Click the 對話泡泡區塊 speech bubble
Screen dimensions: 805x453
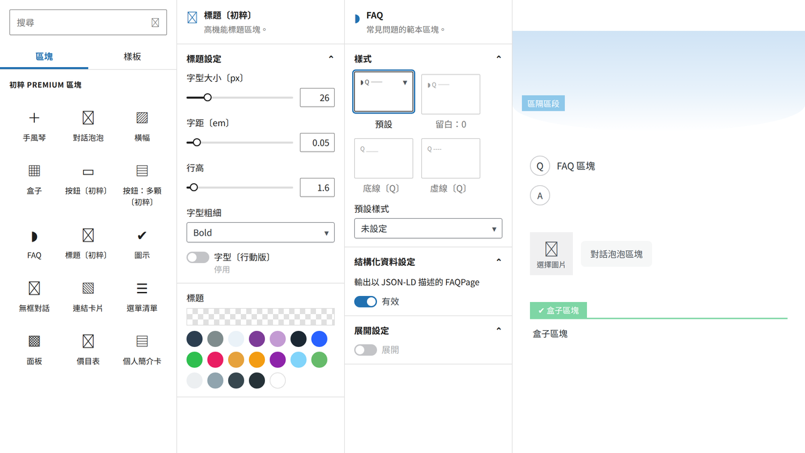point(616,254)
